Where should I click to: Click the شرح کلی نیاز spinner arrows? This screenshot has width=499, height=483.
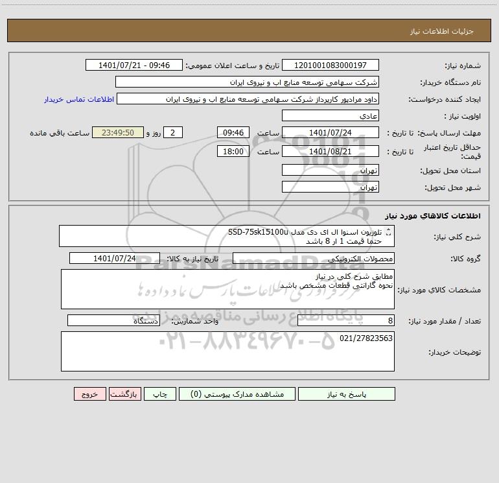point(388,233)
